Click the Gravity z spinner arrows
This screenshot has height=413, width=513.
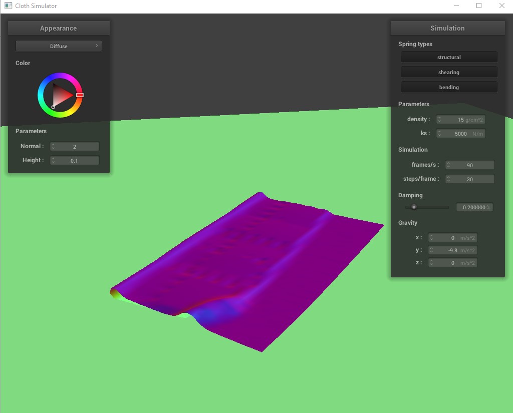431,263
